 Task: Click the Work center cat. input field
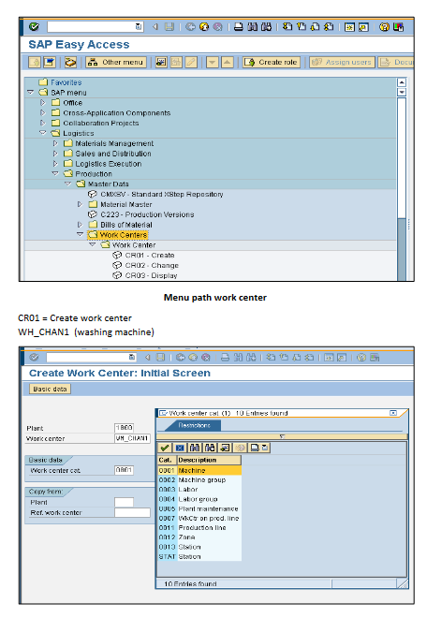125,470
